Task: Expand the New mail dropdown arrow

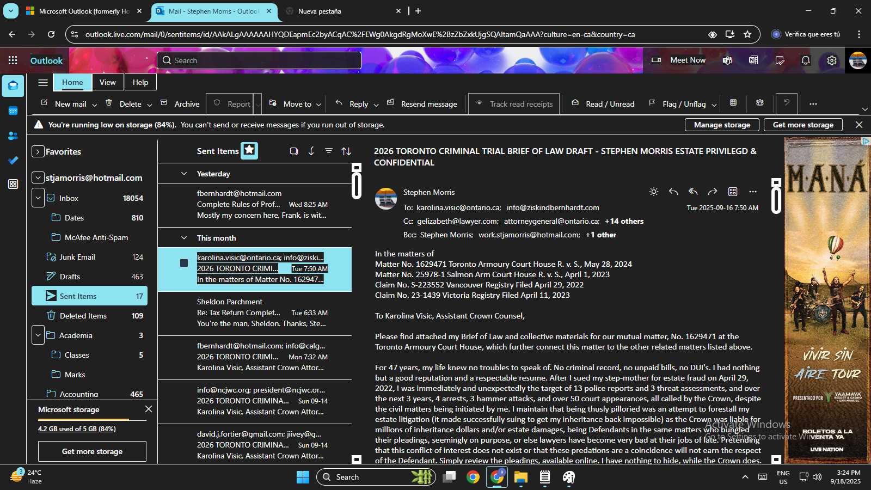Action: [95, 105]
